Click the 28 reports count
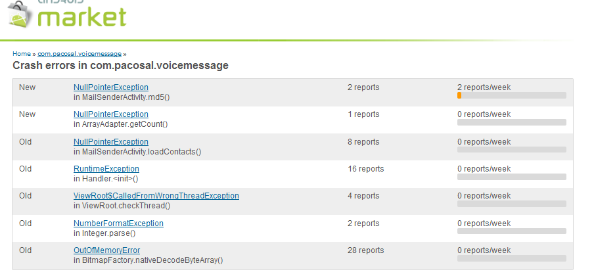Viewport: 594px width, 280px height. pyautogui.click(x=365, y=250)
